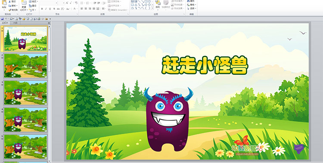Click the center text alignment icon
The height and width of the screenshot is (163, 323).
(x=86, y=9)
